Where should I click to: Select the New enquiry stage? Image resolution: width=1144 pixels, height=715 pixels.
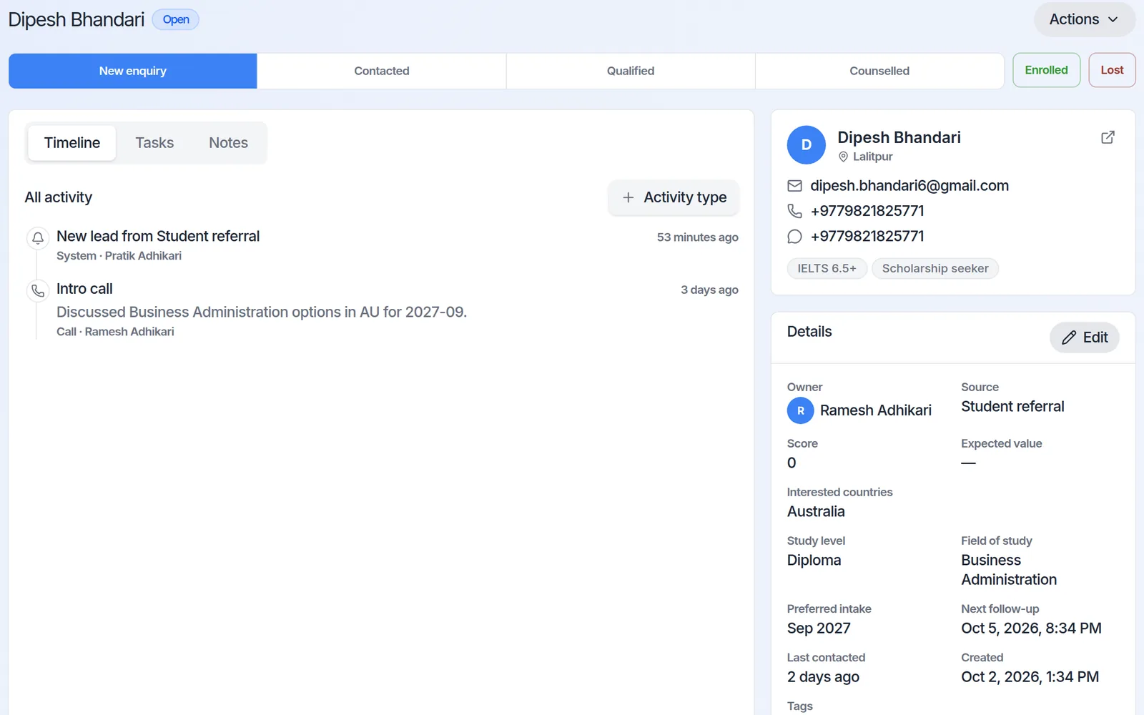(x=133, y=71)
